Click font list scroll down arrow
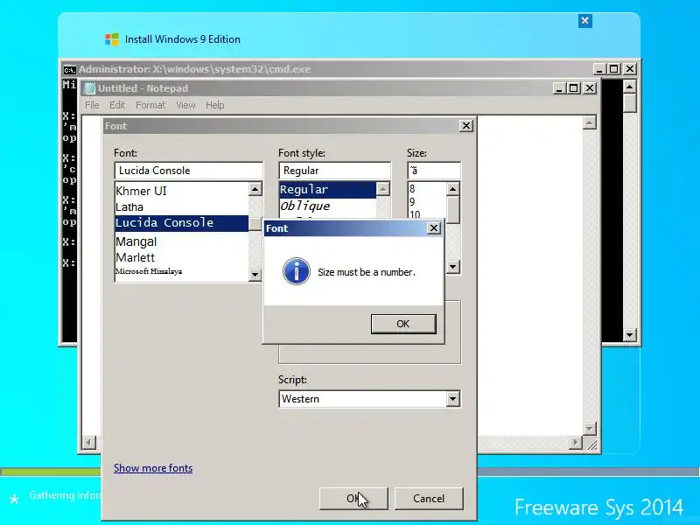The height and width of the screenshot is (525, 700). pyautogui.click(x=255, y=274)
